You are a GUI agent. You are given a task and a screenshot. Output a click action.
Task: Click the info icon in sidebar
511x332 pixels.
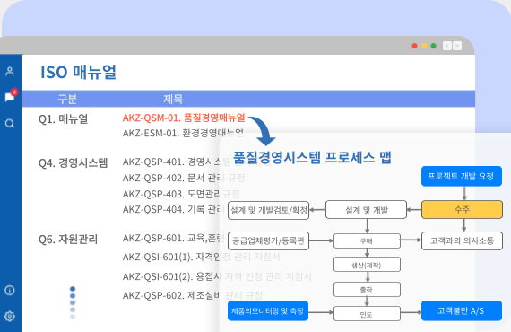10,290
